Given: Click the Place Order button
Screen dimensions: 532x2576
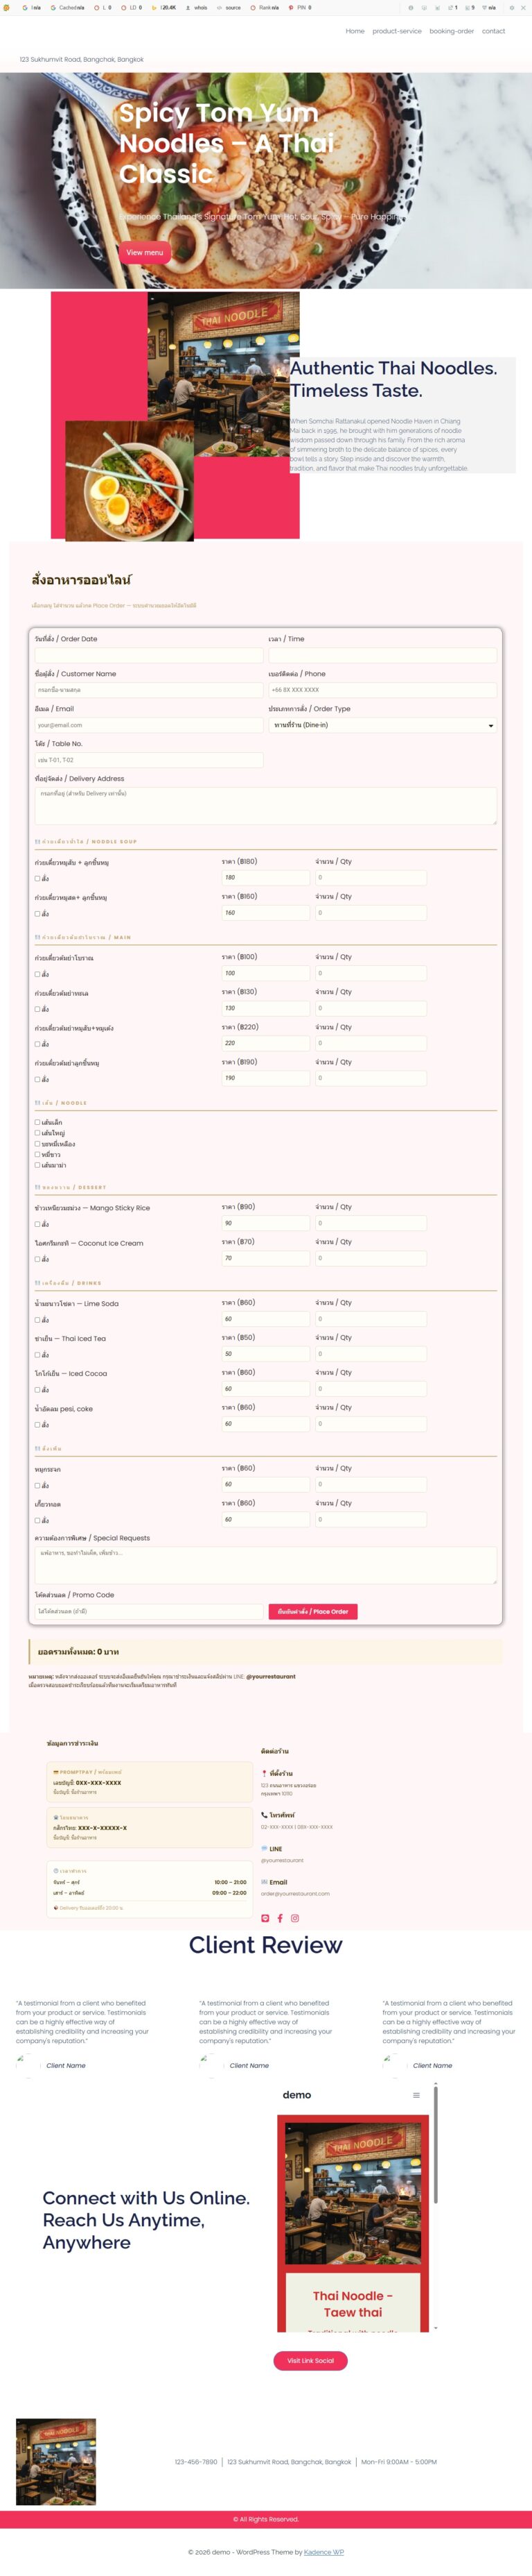Looking at the screenshot, I should click(312, 1611).
